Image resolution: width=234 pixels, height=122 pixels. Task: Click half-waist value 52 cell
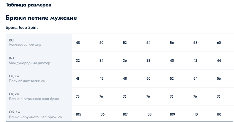pyautogui.click(x=172, y=78)
